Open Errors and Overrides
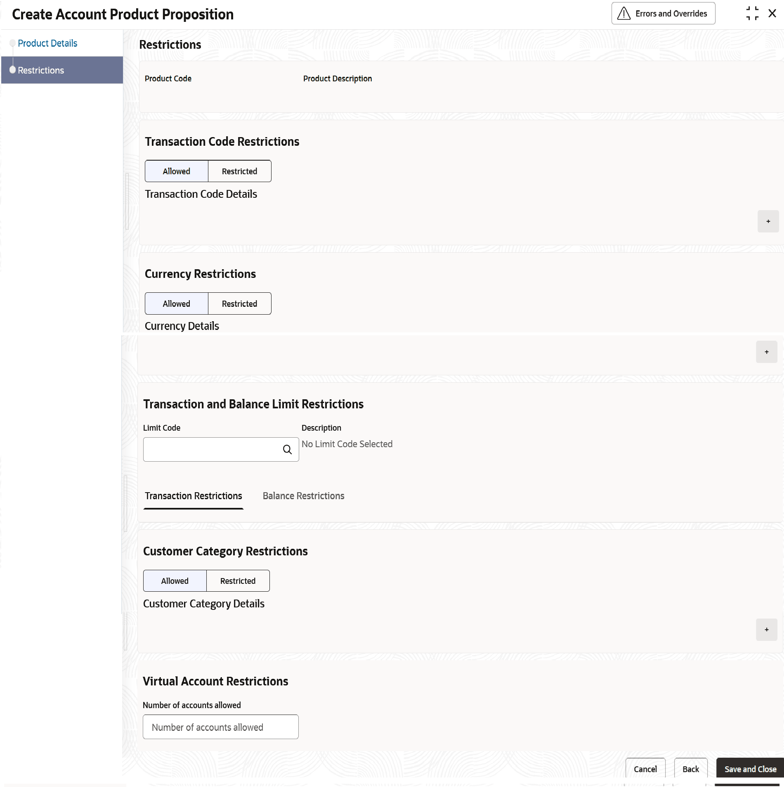 point(663,14)
